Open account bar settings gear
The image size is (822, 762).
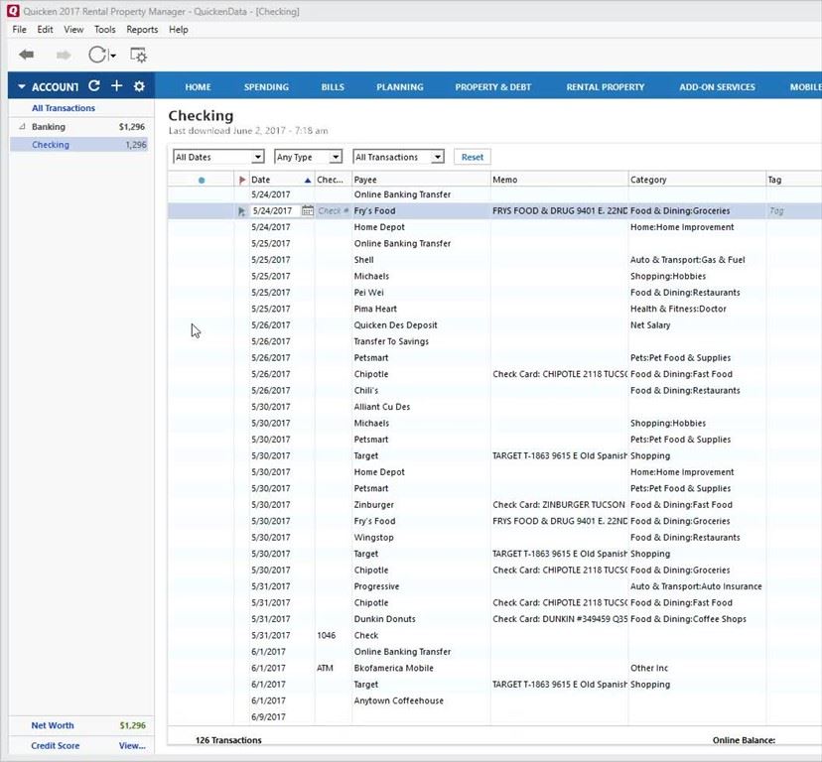click(139, 86)
